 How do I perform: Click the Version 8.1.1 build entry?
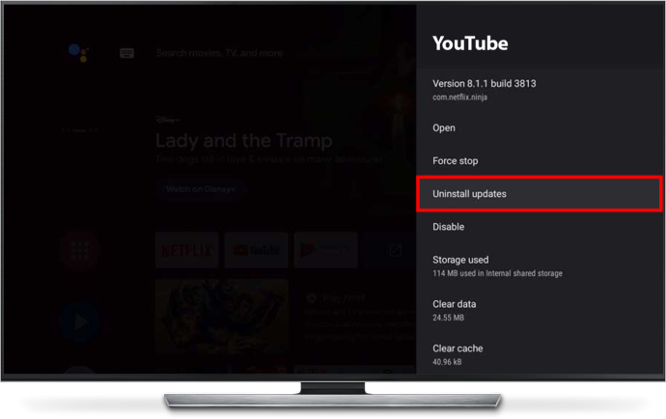click(540, 89)
